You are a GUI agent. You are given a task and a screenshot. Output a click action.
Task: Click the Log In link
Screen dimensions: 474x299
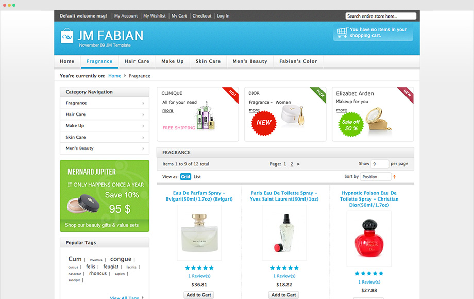coord(223,16)
